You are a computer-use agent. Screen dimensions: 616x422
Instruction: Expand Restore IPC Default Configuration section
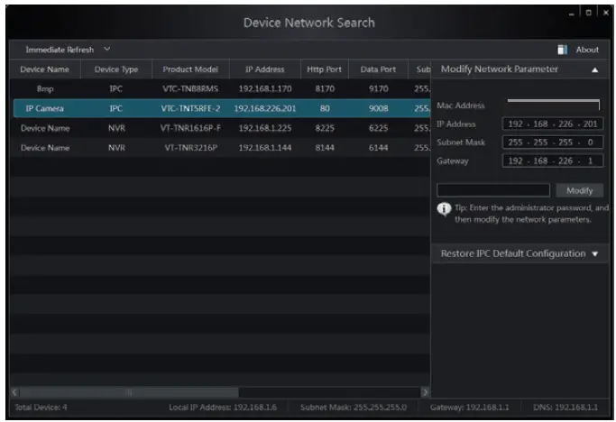[594, 254]
